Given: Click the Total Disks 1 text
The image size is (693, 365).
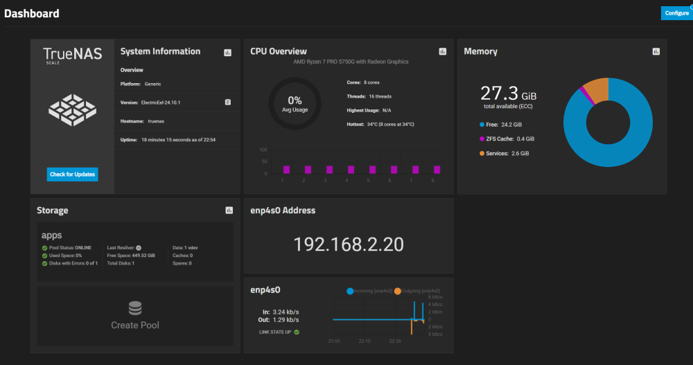Looking at the screenshot, I should pyautogui.click(x=121, y=263).
